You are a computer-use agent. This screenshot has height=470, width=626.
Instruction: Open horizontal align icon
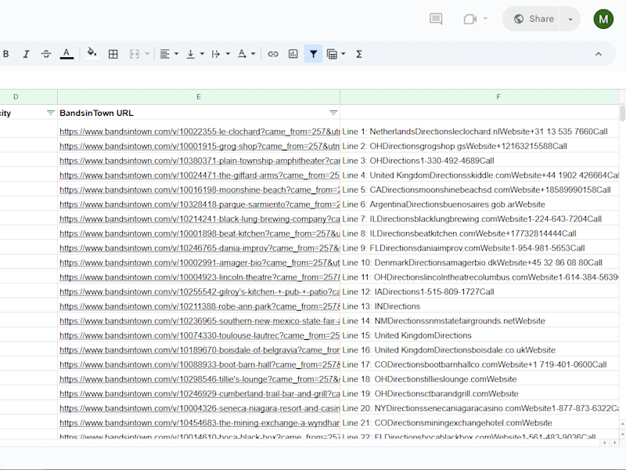(164, 54)
